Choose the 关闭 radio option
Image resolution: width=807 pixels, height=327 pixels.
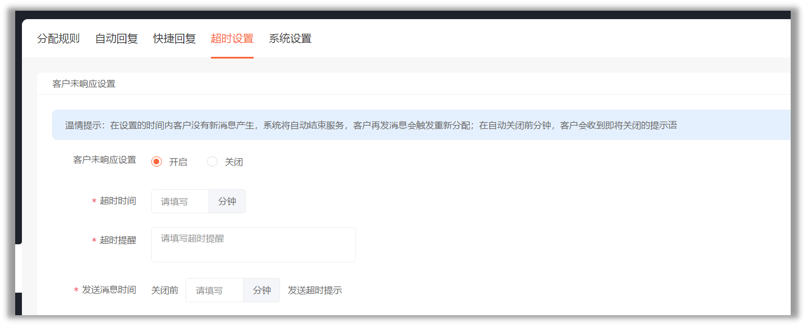point(213,162)
